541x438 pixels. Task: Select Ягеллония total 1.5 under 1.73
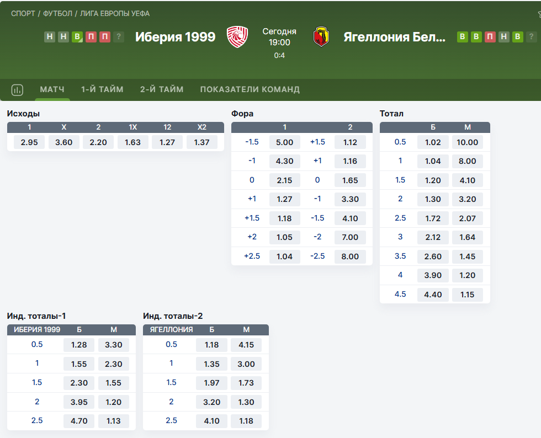[246, 383]
